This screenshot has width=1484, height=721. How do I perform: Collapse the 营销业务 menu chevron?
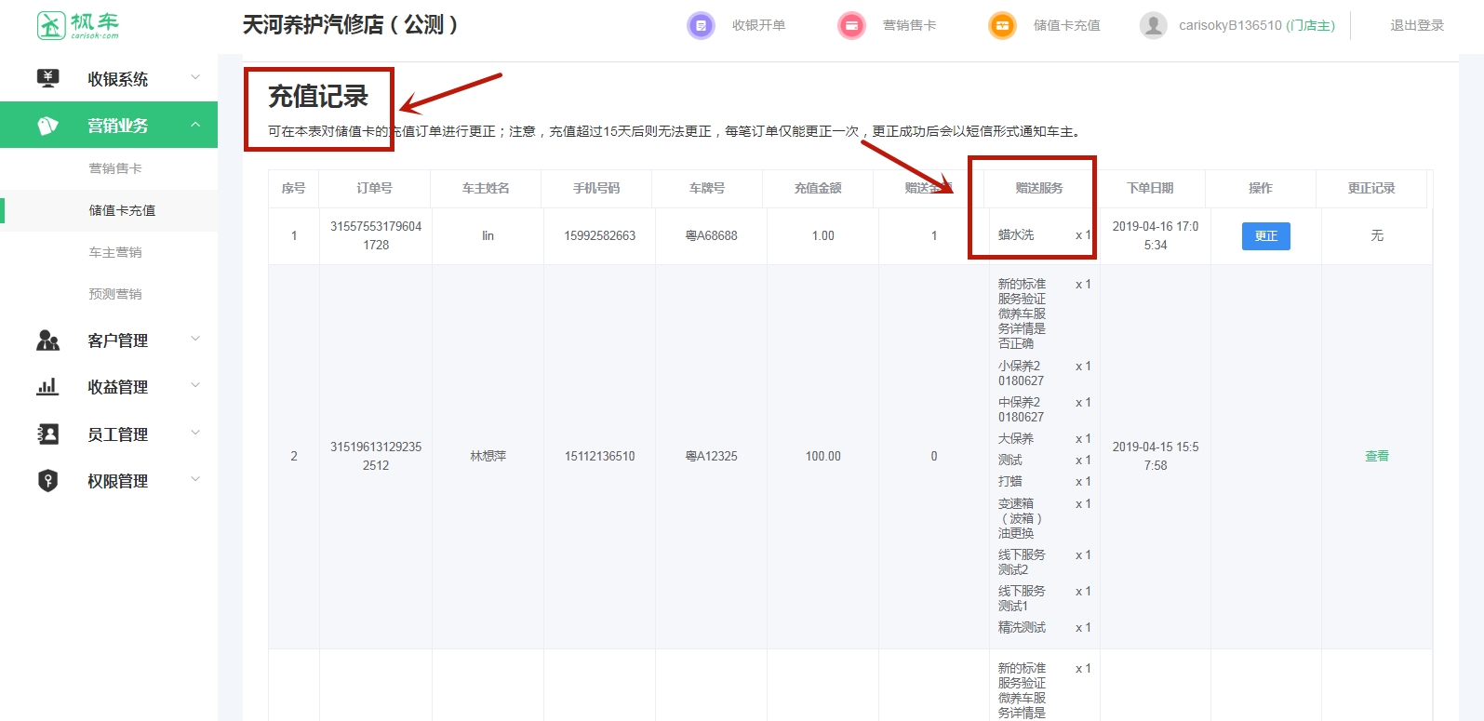click(x=195, y=125)
